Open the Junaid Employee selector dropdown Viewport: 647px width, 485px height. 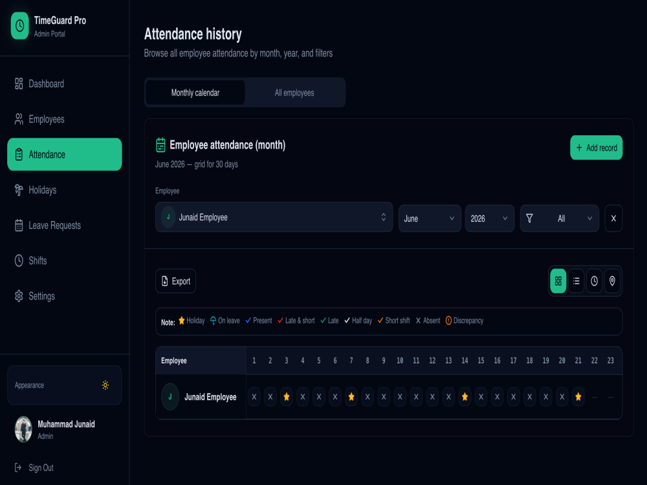pyautogui.click(x=274, y=217)
